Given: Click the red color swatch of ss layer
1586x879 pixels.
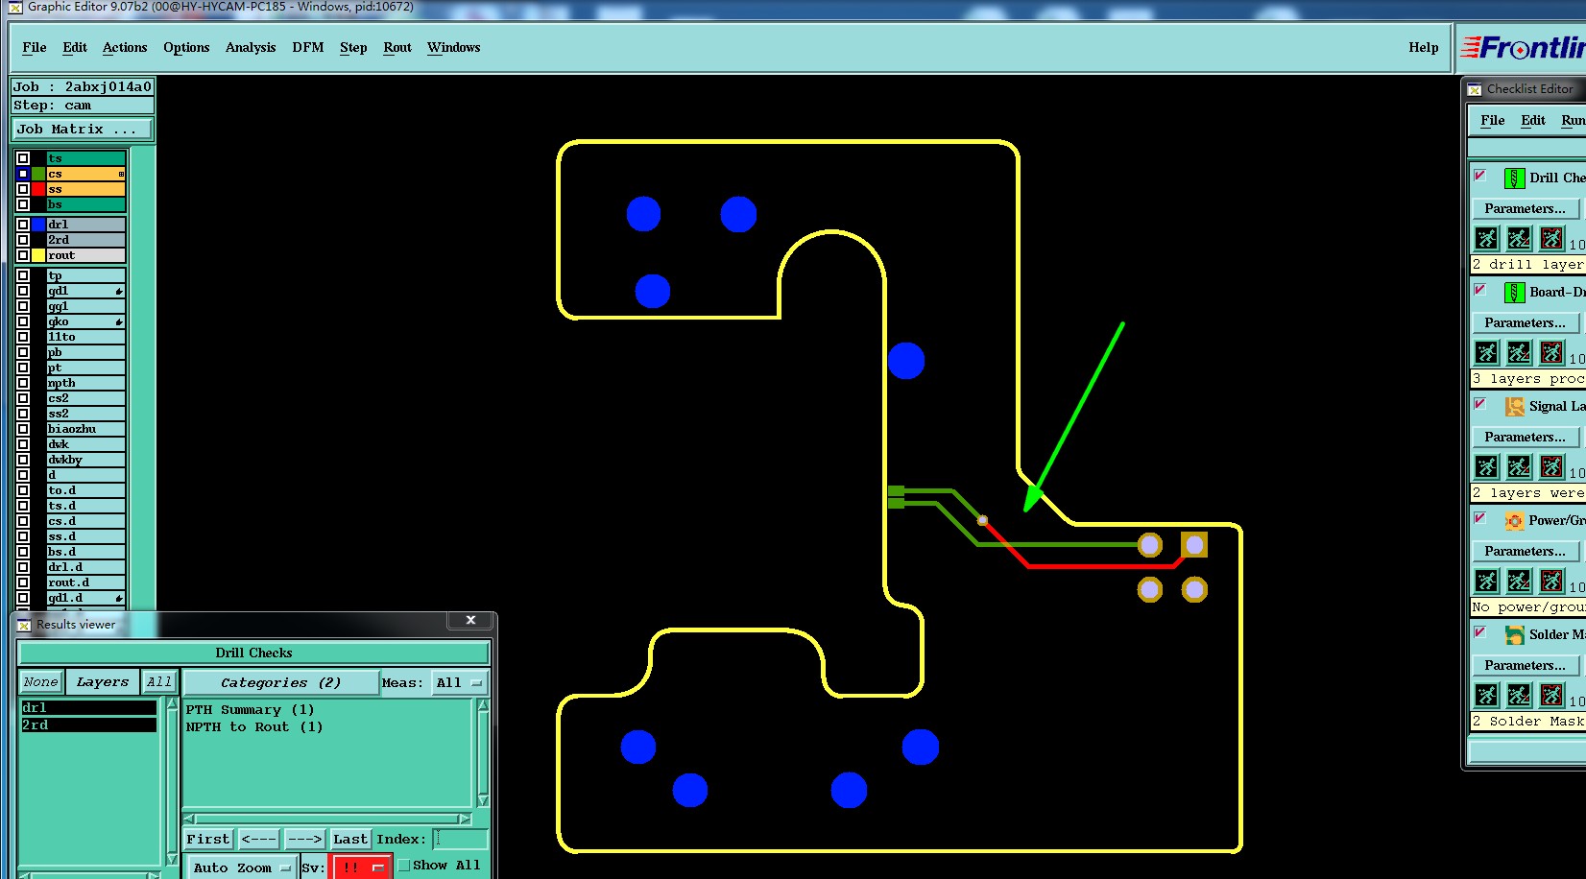Looking at the screenshot, I should (x=38, y=189).
